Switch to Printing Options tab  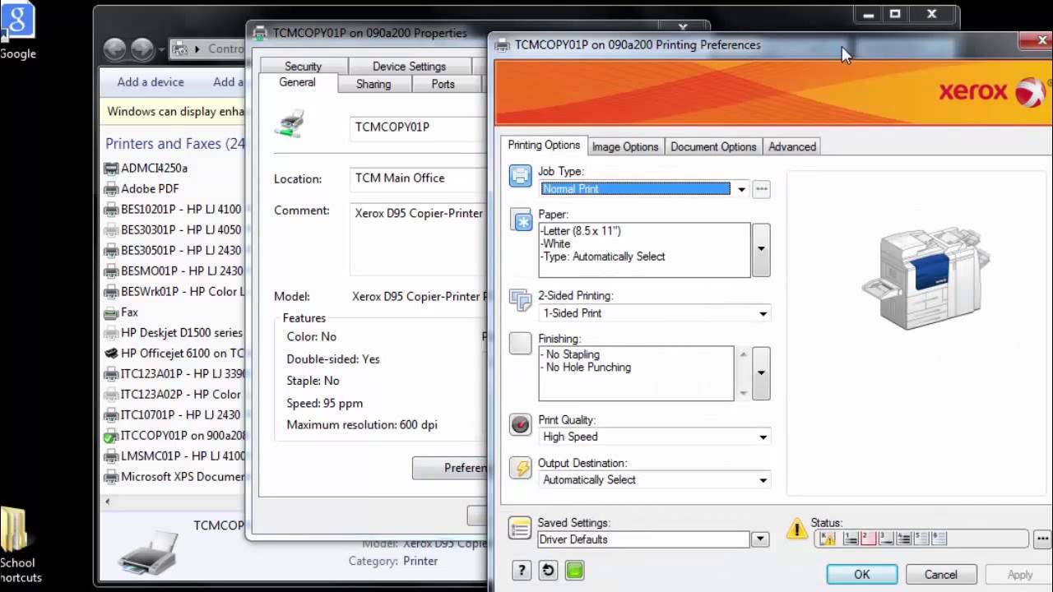pyautogui.click(x=544, y=145)
